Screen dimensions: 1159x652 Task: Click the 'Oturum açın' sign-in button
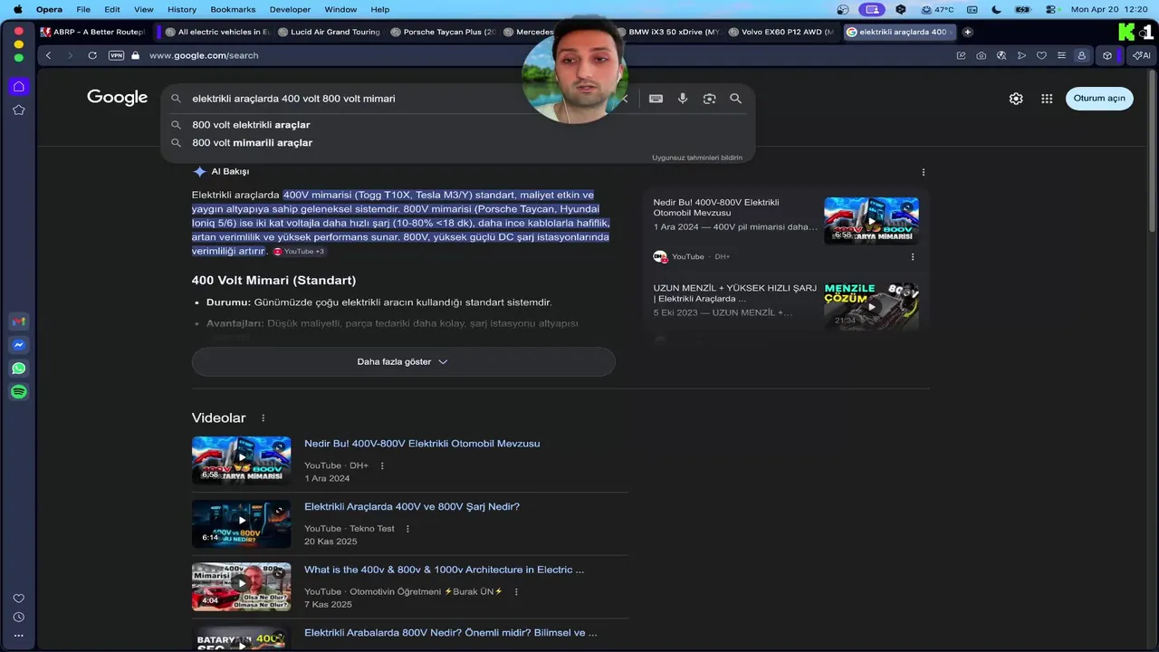pos(1099,99)
